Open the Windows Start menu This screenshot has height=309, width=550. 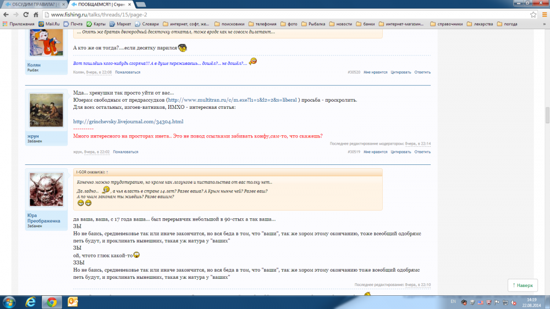point(9,301)
